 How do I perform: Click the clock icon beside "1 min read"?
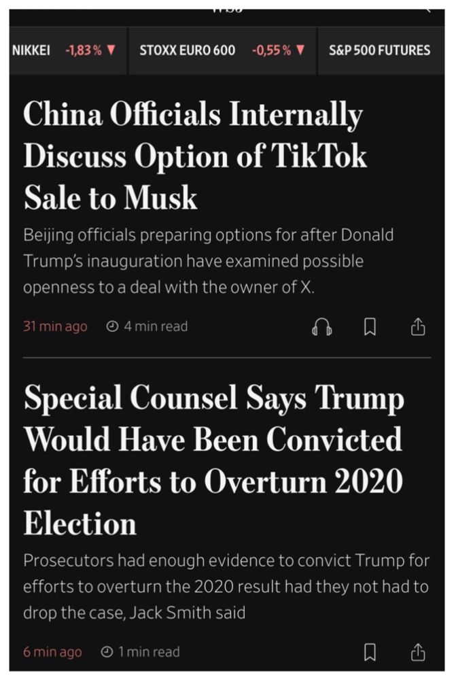(105, 651)
